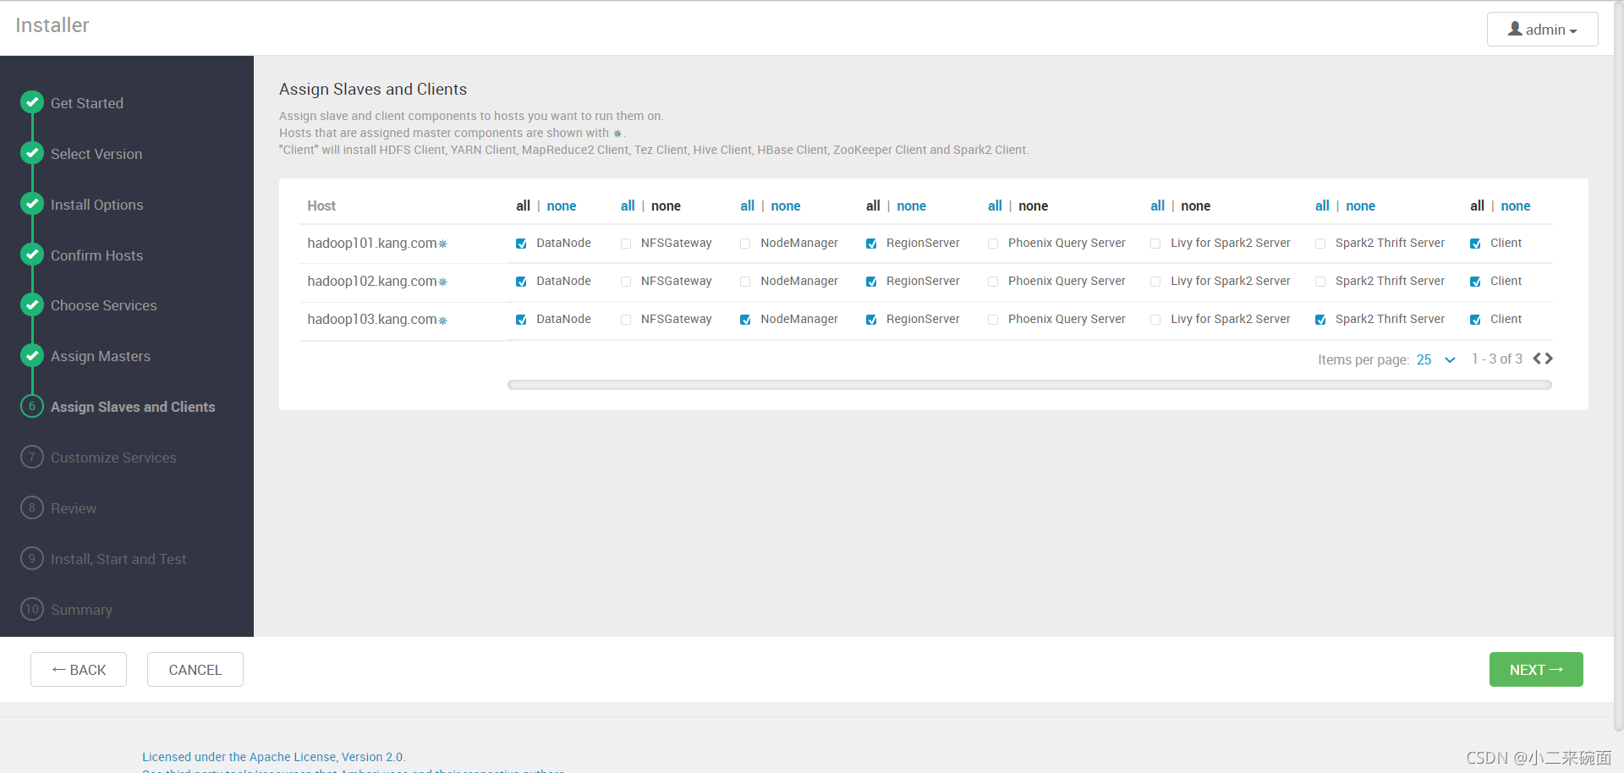Image resolution: width=1624 pixels, height=773 pixels.
Task: Select none for the Client column
Action: pyautogui.click(x=1516, y=206)
